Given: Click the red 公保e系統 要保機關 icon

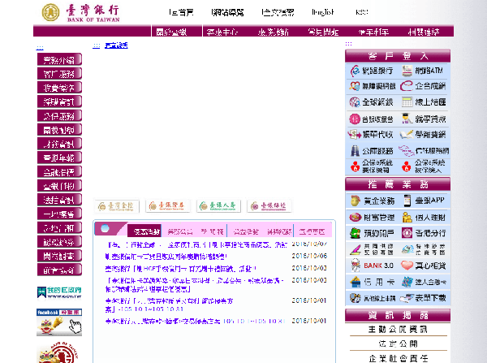Looking at the screenshot, I should point(355,166).
